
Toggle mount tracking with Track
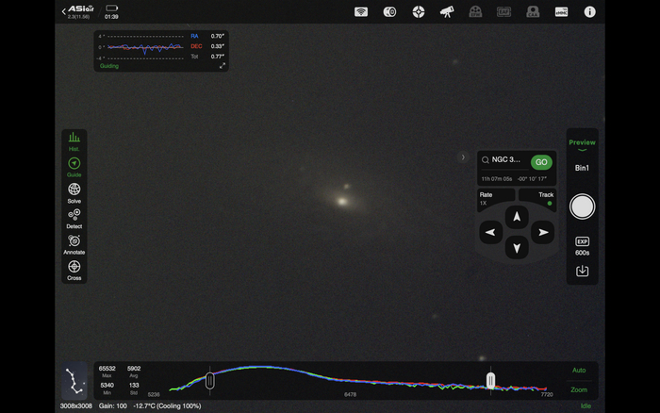pyautogui.click(x=546, y=198)
